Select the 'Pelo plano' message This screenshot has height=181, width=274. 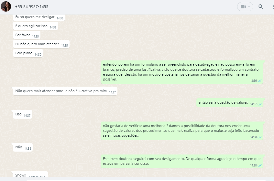click(x=28, y=53)
